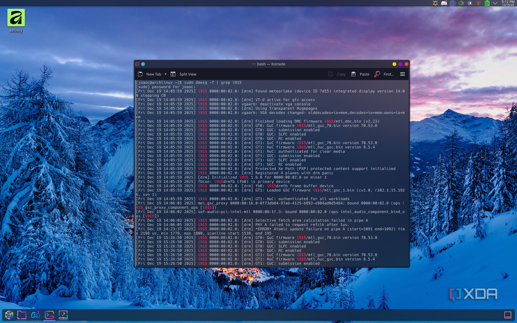
Task: Click the 'fbcon: i915drmfb (fb0) is primary device' line
Action: coord(213,182)
